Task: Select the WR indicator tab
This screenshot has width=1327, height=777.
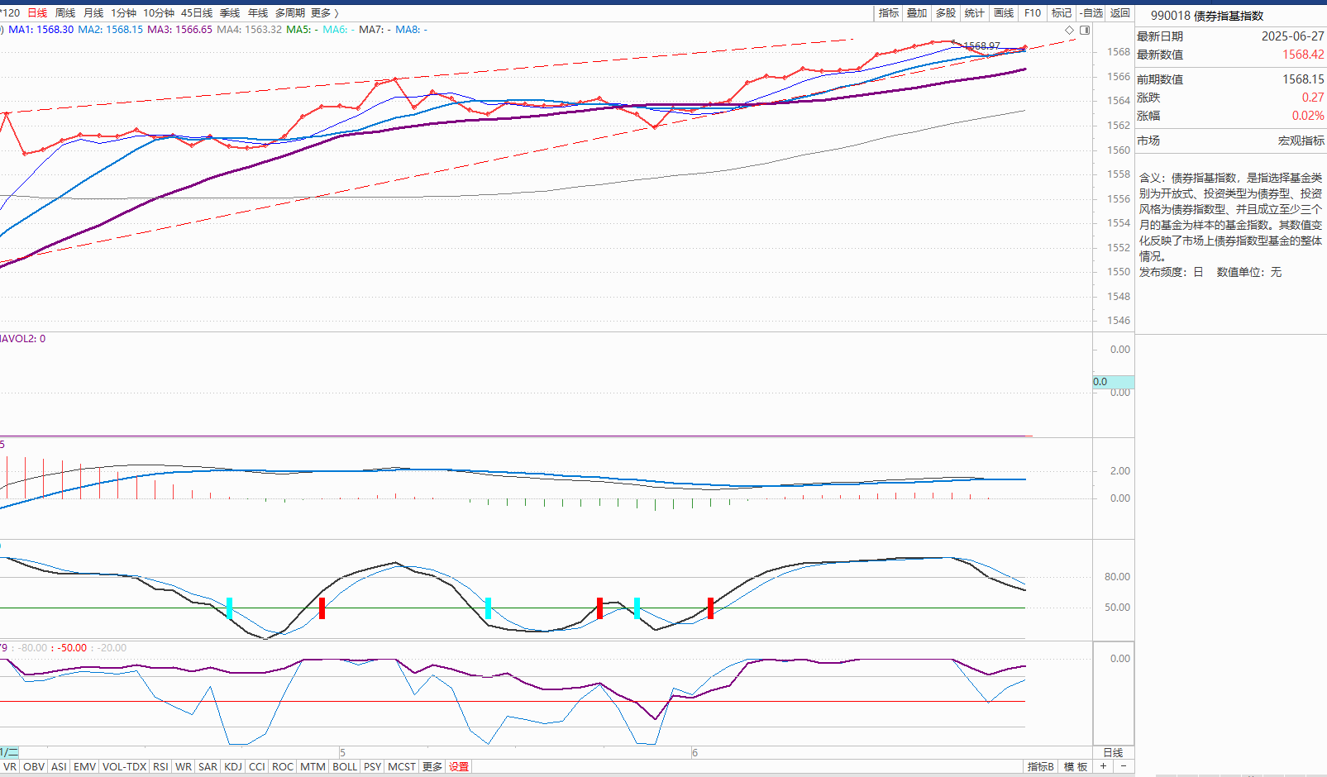Action: point(184,767)
